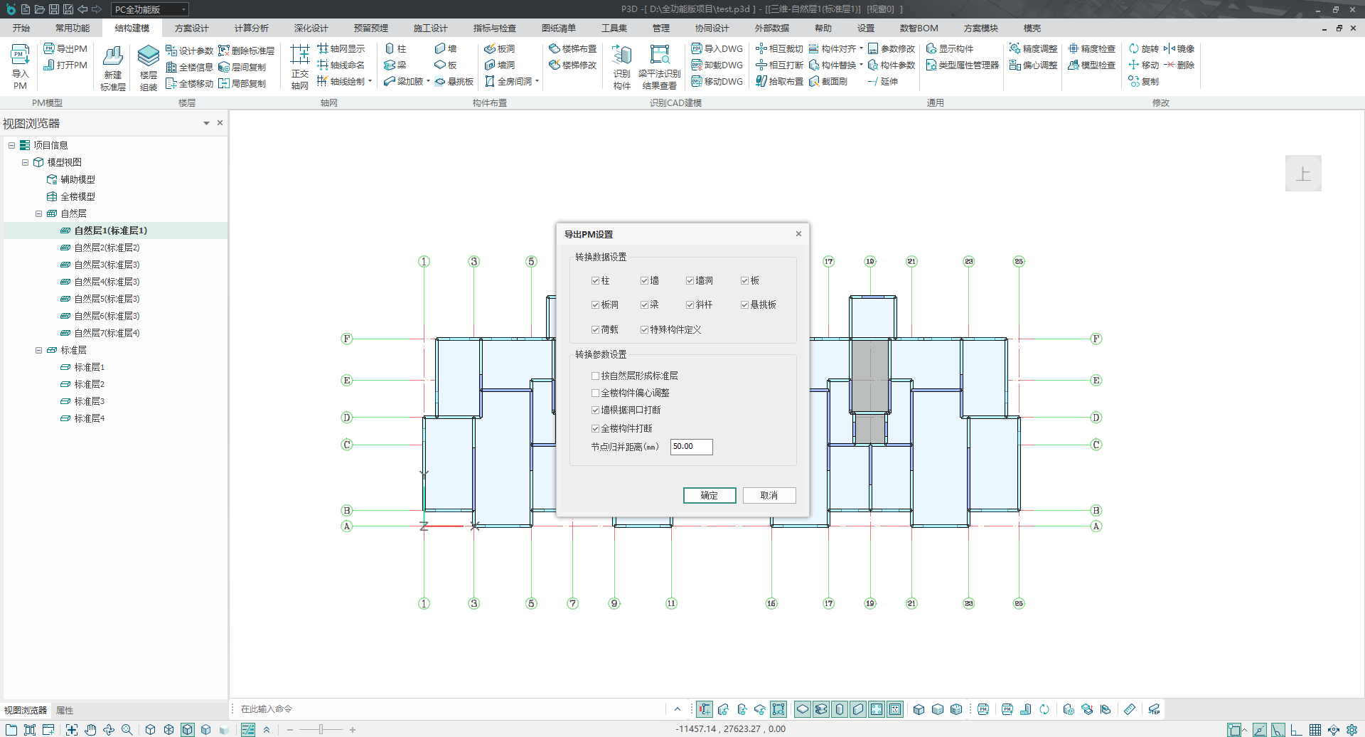Click the 节点归并距离 input field
The height and width of the screenshot is (737, 1365).
tap(690, 447)
